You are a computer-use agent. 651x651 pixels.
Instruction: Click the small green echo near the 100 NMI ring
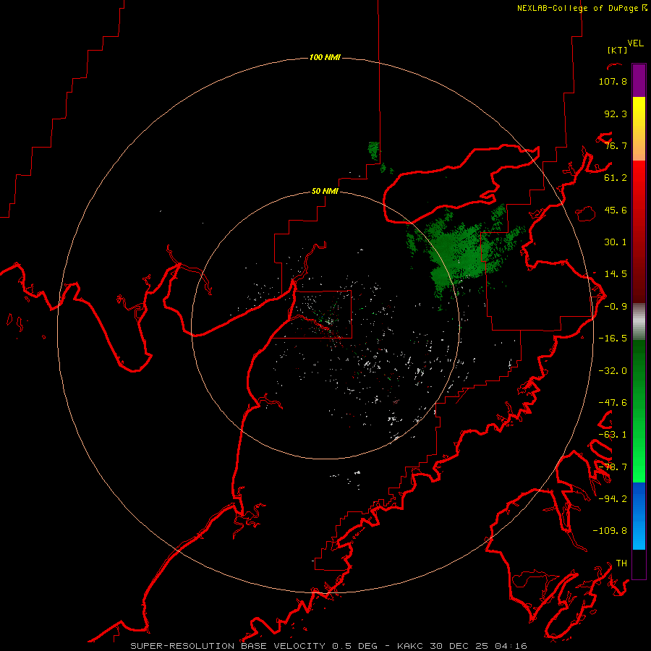pos(374,150)
